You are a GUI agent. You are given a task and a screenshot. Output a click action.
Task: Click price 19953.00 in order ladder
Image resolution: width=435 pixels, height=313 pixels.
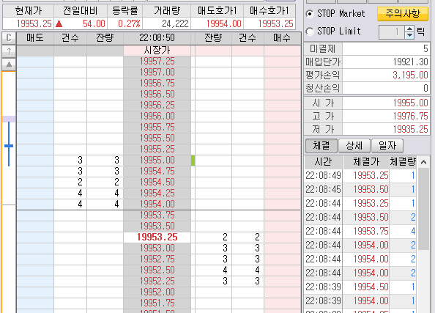[157, 248]
